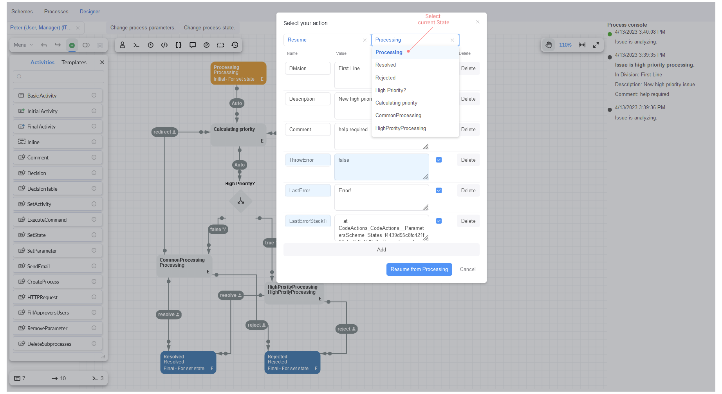Select HighProrityProcessing option in state list

coord(415,128)
